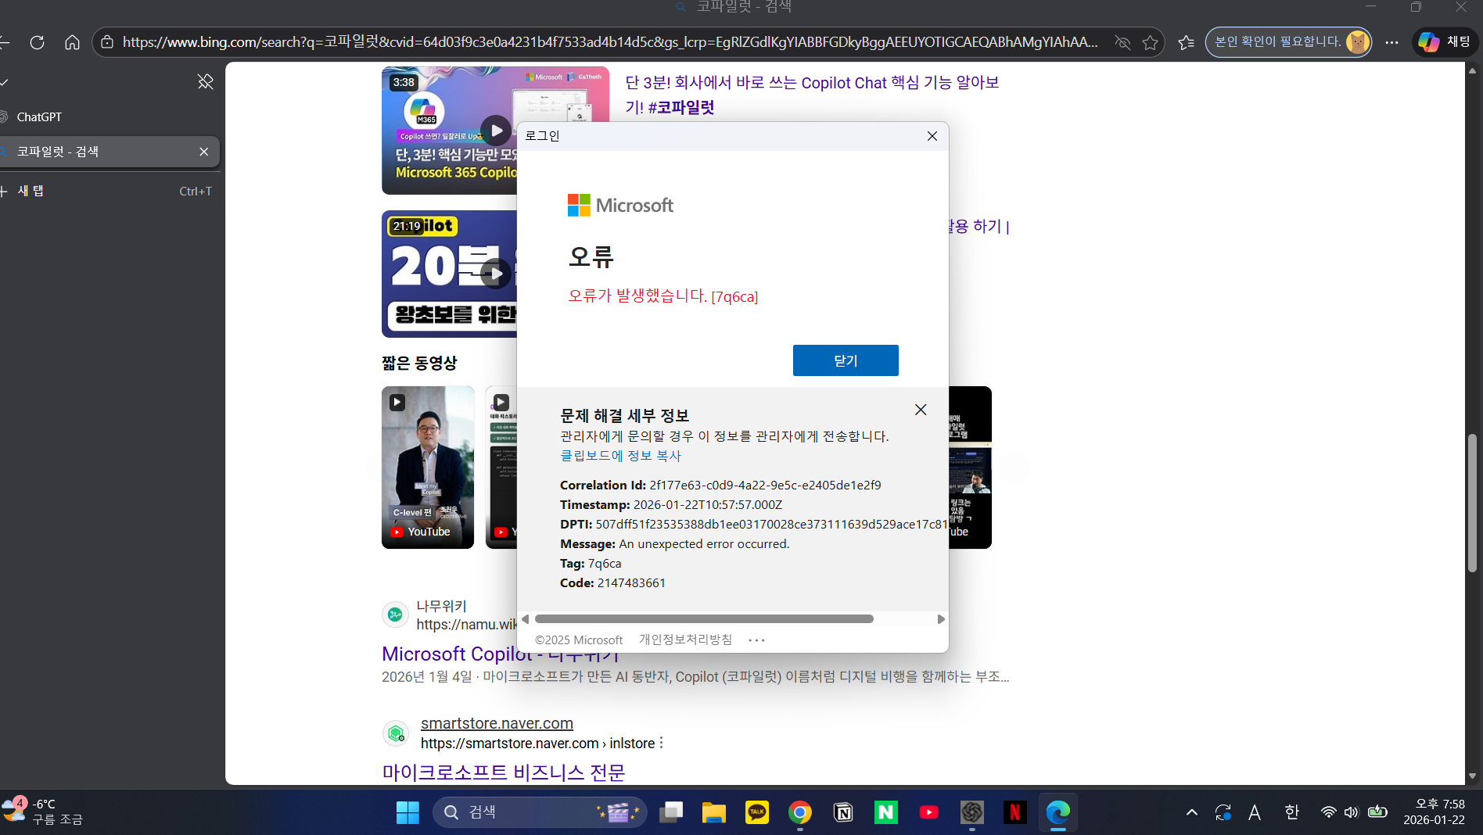Add page to favorites star icon
Viewport: 1483px width, 835px height.
[1150, 42]
